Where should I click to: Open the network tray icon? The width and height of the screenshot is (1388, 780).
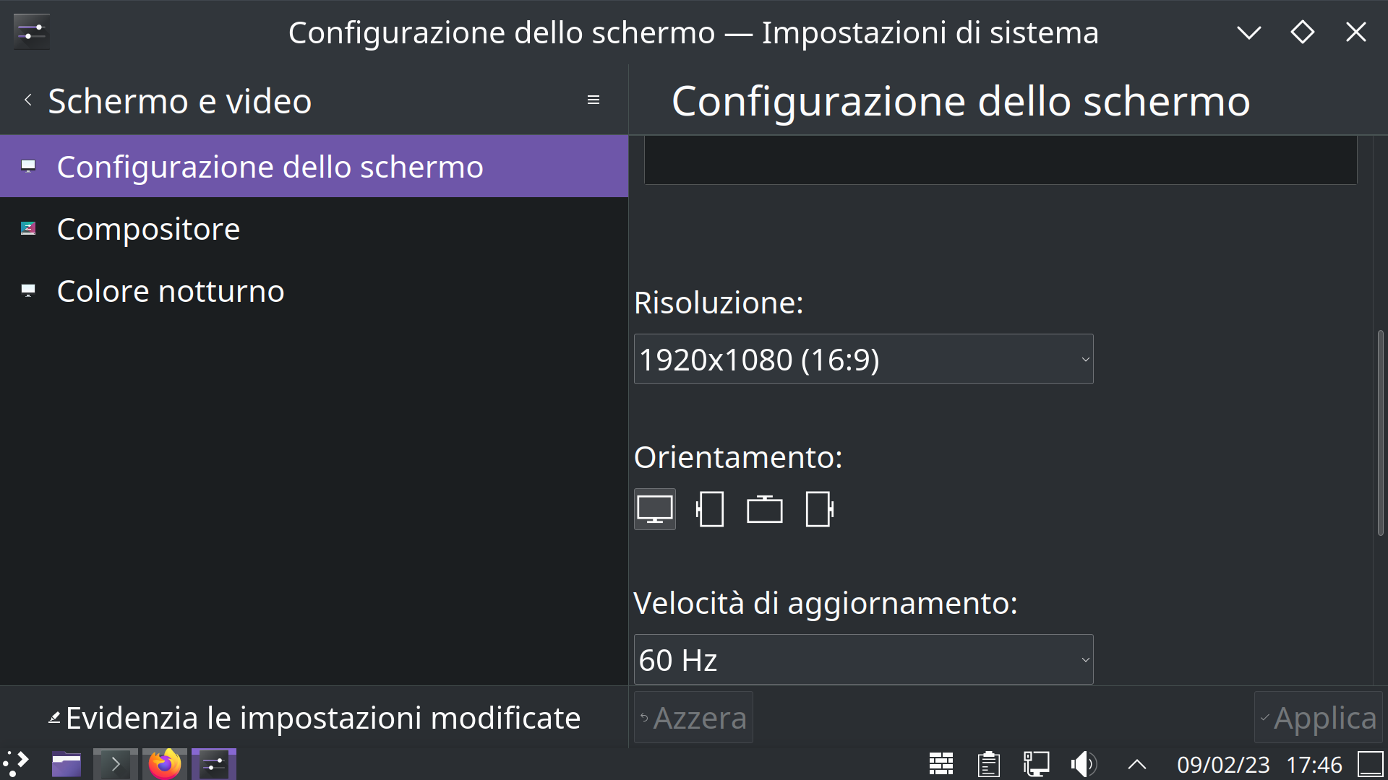click(x=1036, y=764)
